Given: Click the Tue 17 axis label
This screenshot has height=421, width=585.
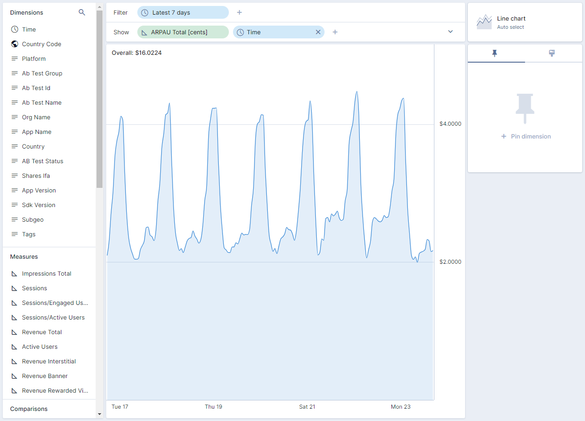Looking at the screenshot, I should (120, 406).
